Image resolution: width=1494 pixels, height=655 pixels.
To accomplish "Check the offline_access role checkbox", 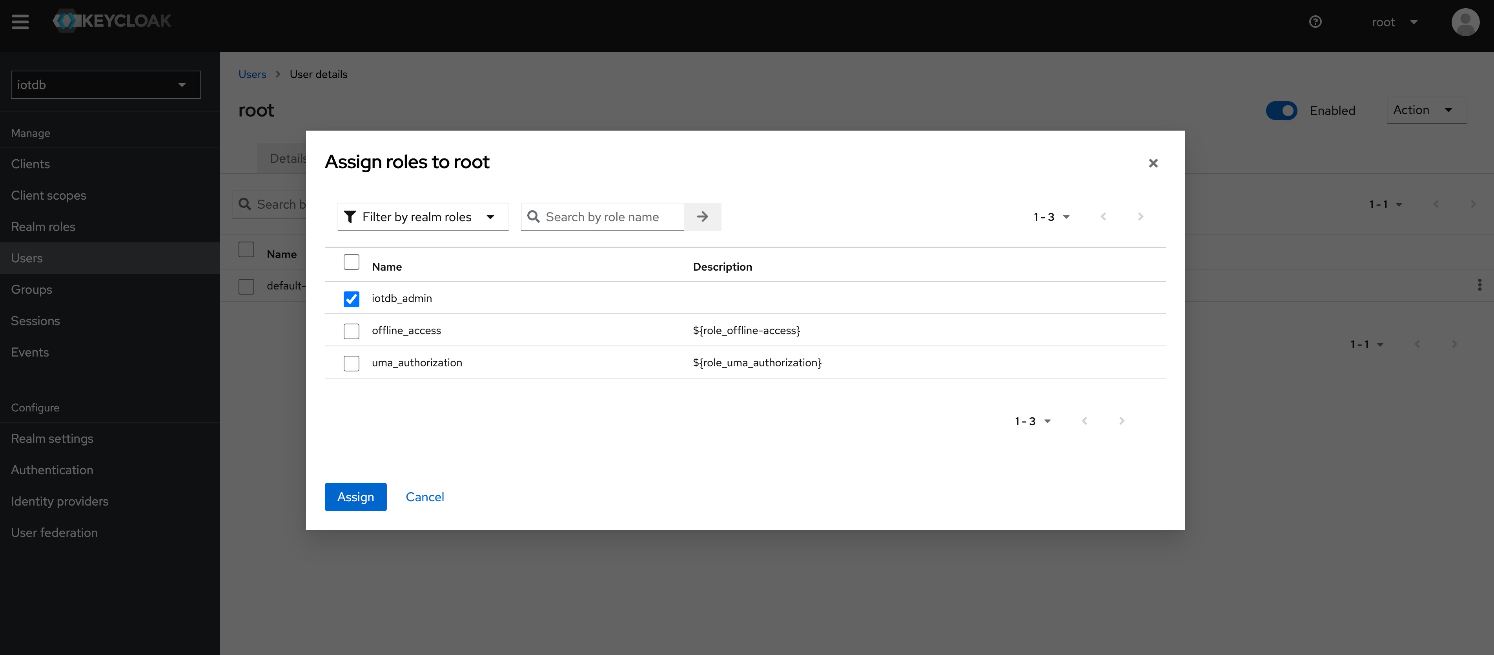I will click(351, 331).
